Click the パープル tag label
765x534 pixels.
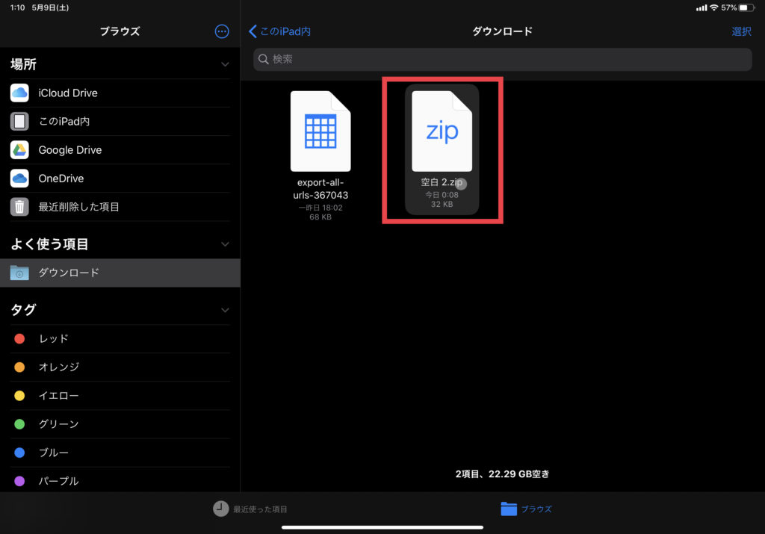pos(58,481)
